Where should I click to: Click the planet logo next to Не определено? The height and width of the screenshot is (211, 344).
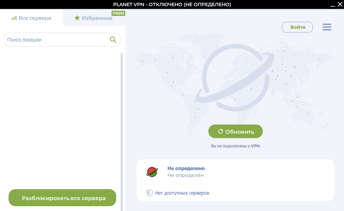click(x=152, y=172)
